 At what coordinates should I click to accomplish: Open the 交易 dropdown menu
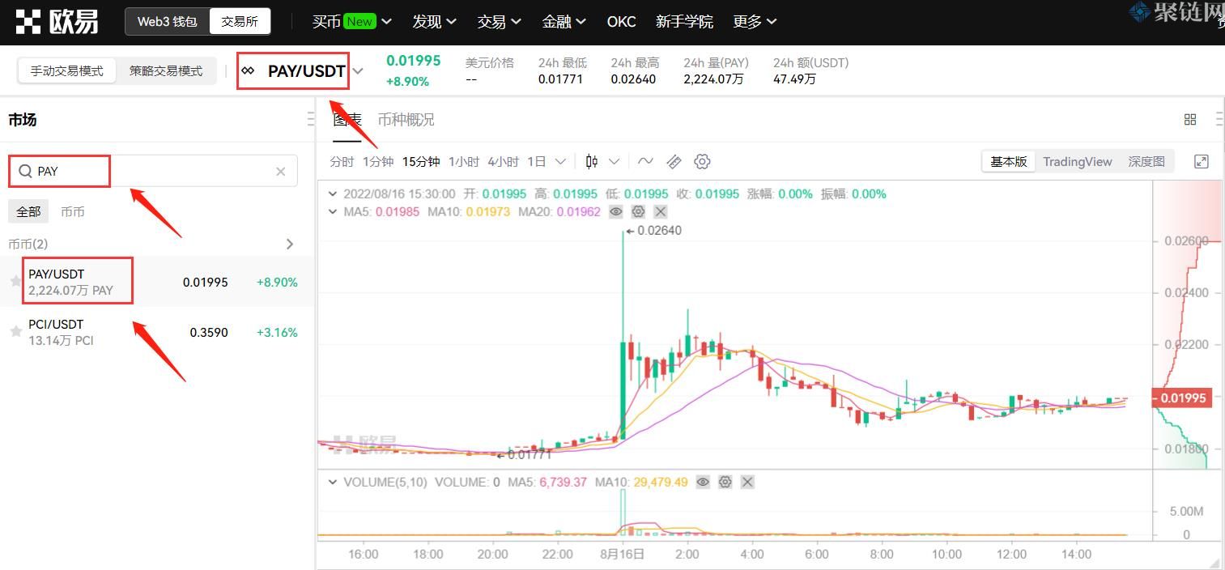point(499,22)
